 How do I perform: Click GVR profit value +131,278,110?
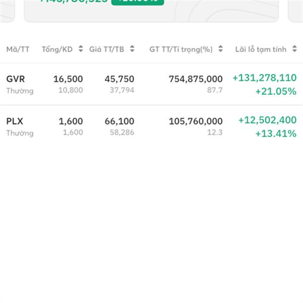[264, 78]
